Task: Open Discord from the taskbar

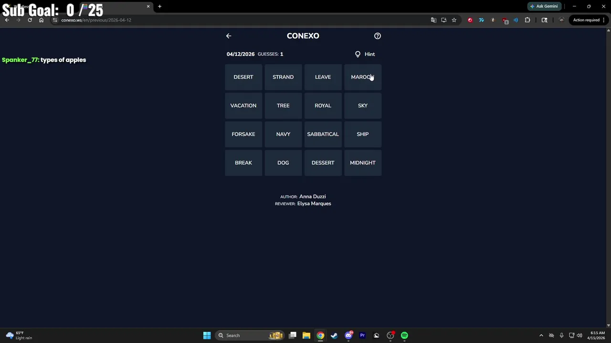Action: [x=348, y=335]
